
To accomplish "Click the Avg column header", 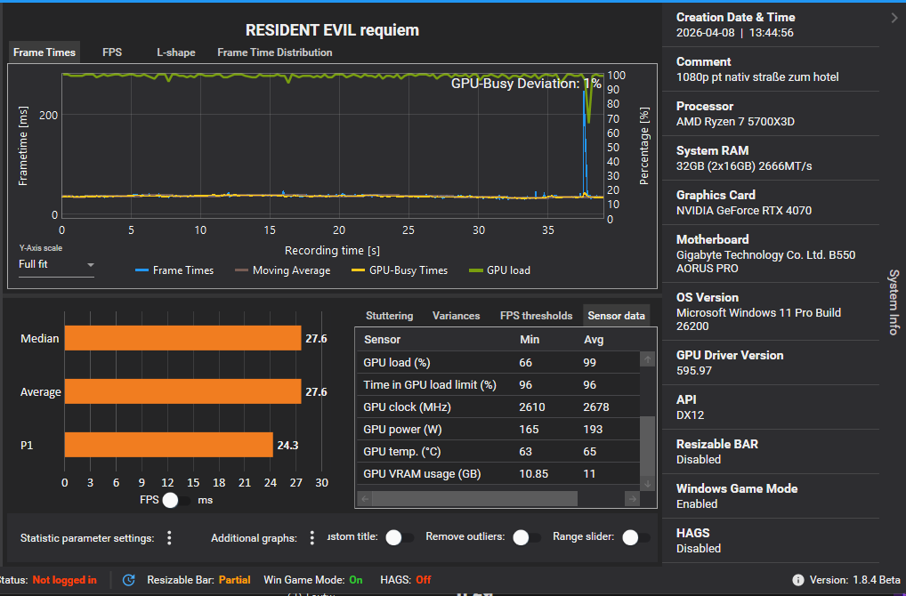I will (x=594, y=340).
